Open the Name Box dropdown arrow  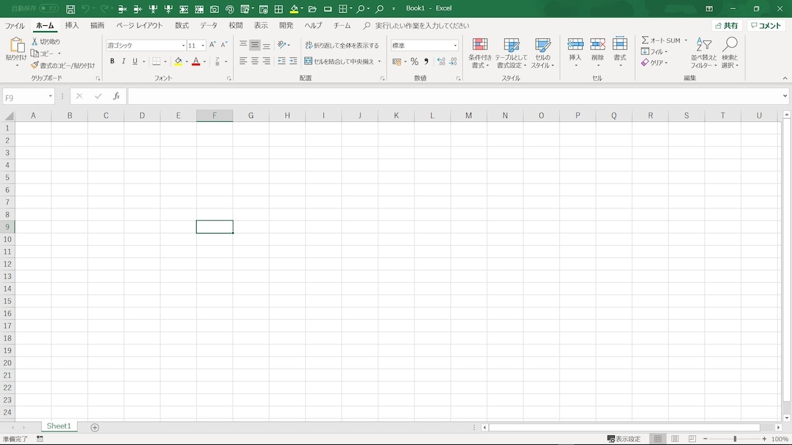pos(50,97)
